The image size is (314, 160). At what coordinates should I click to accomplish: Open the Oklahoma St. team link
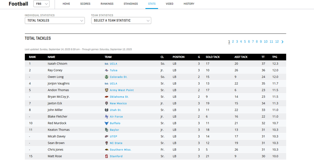119,97
